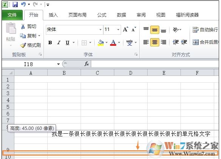221x159 pixels.
Task: Apply yellow fill color bucket
Action: [101, 43]
